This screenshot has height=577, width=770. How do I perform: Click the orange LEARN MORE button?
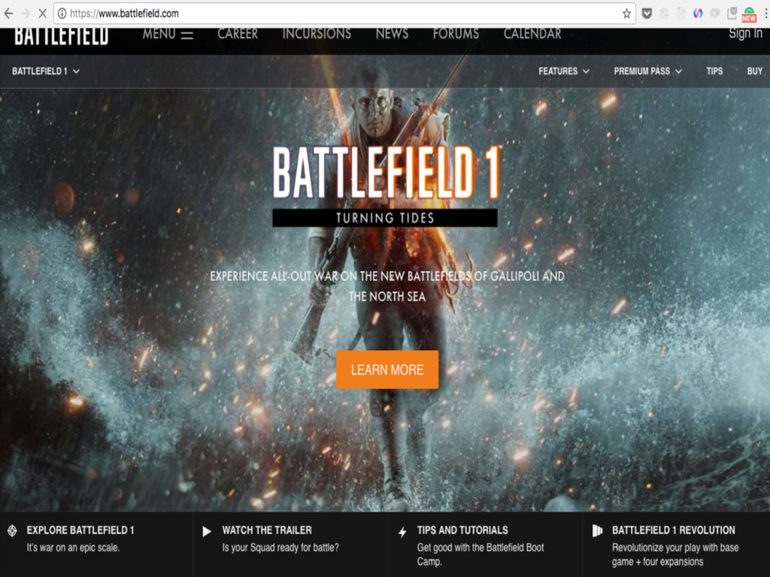pos(387,370)
